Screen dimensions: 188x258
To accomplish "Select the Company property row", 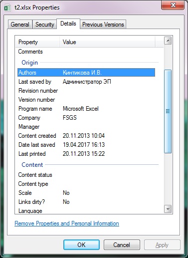I will click(86, 118).
